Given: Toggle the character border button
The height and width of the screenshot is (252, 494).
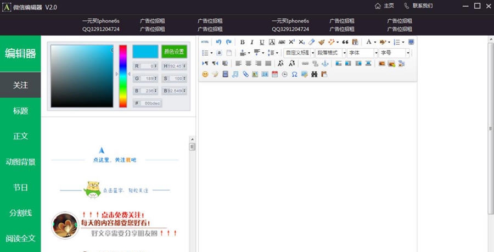Looking at the screenshot, I should coord(272,42).
